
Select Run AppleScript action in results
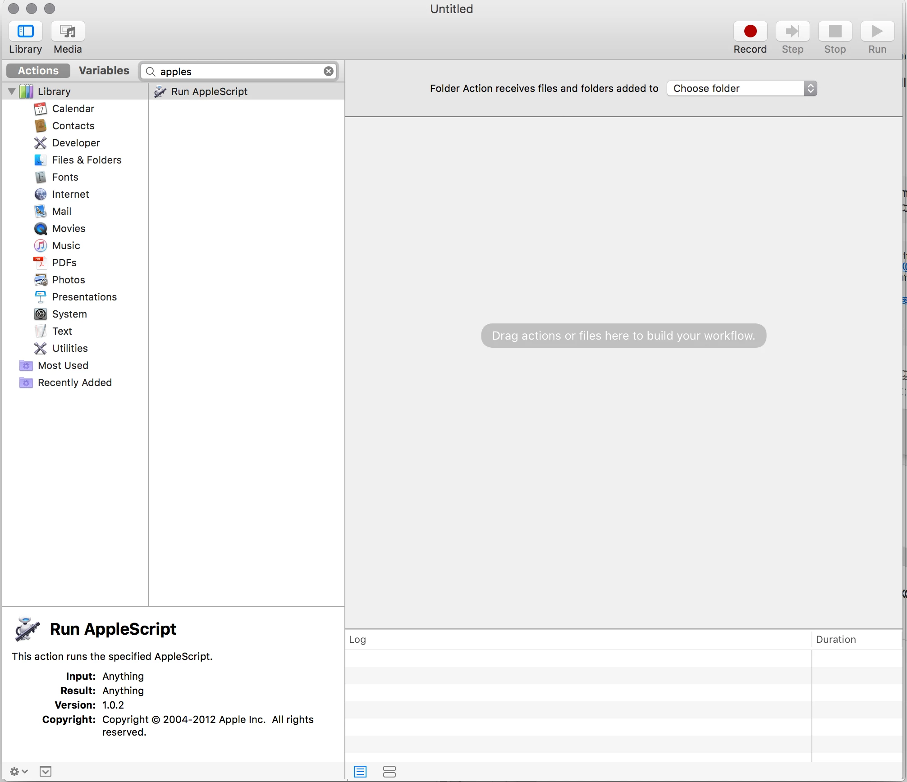click(209, 91)
